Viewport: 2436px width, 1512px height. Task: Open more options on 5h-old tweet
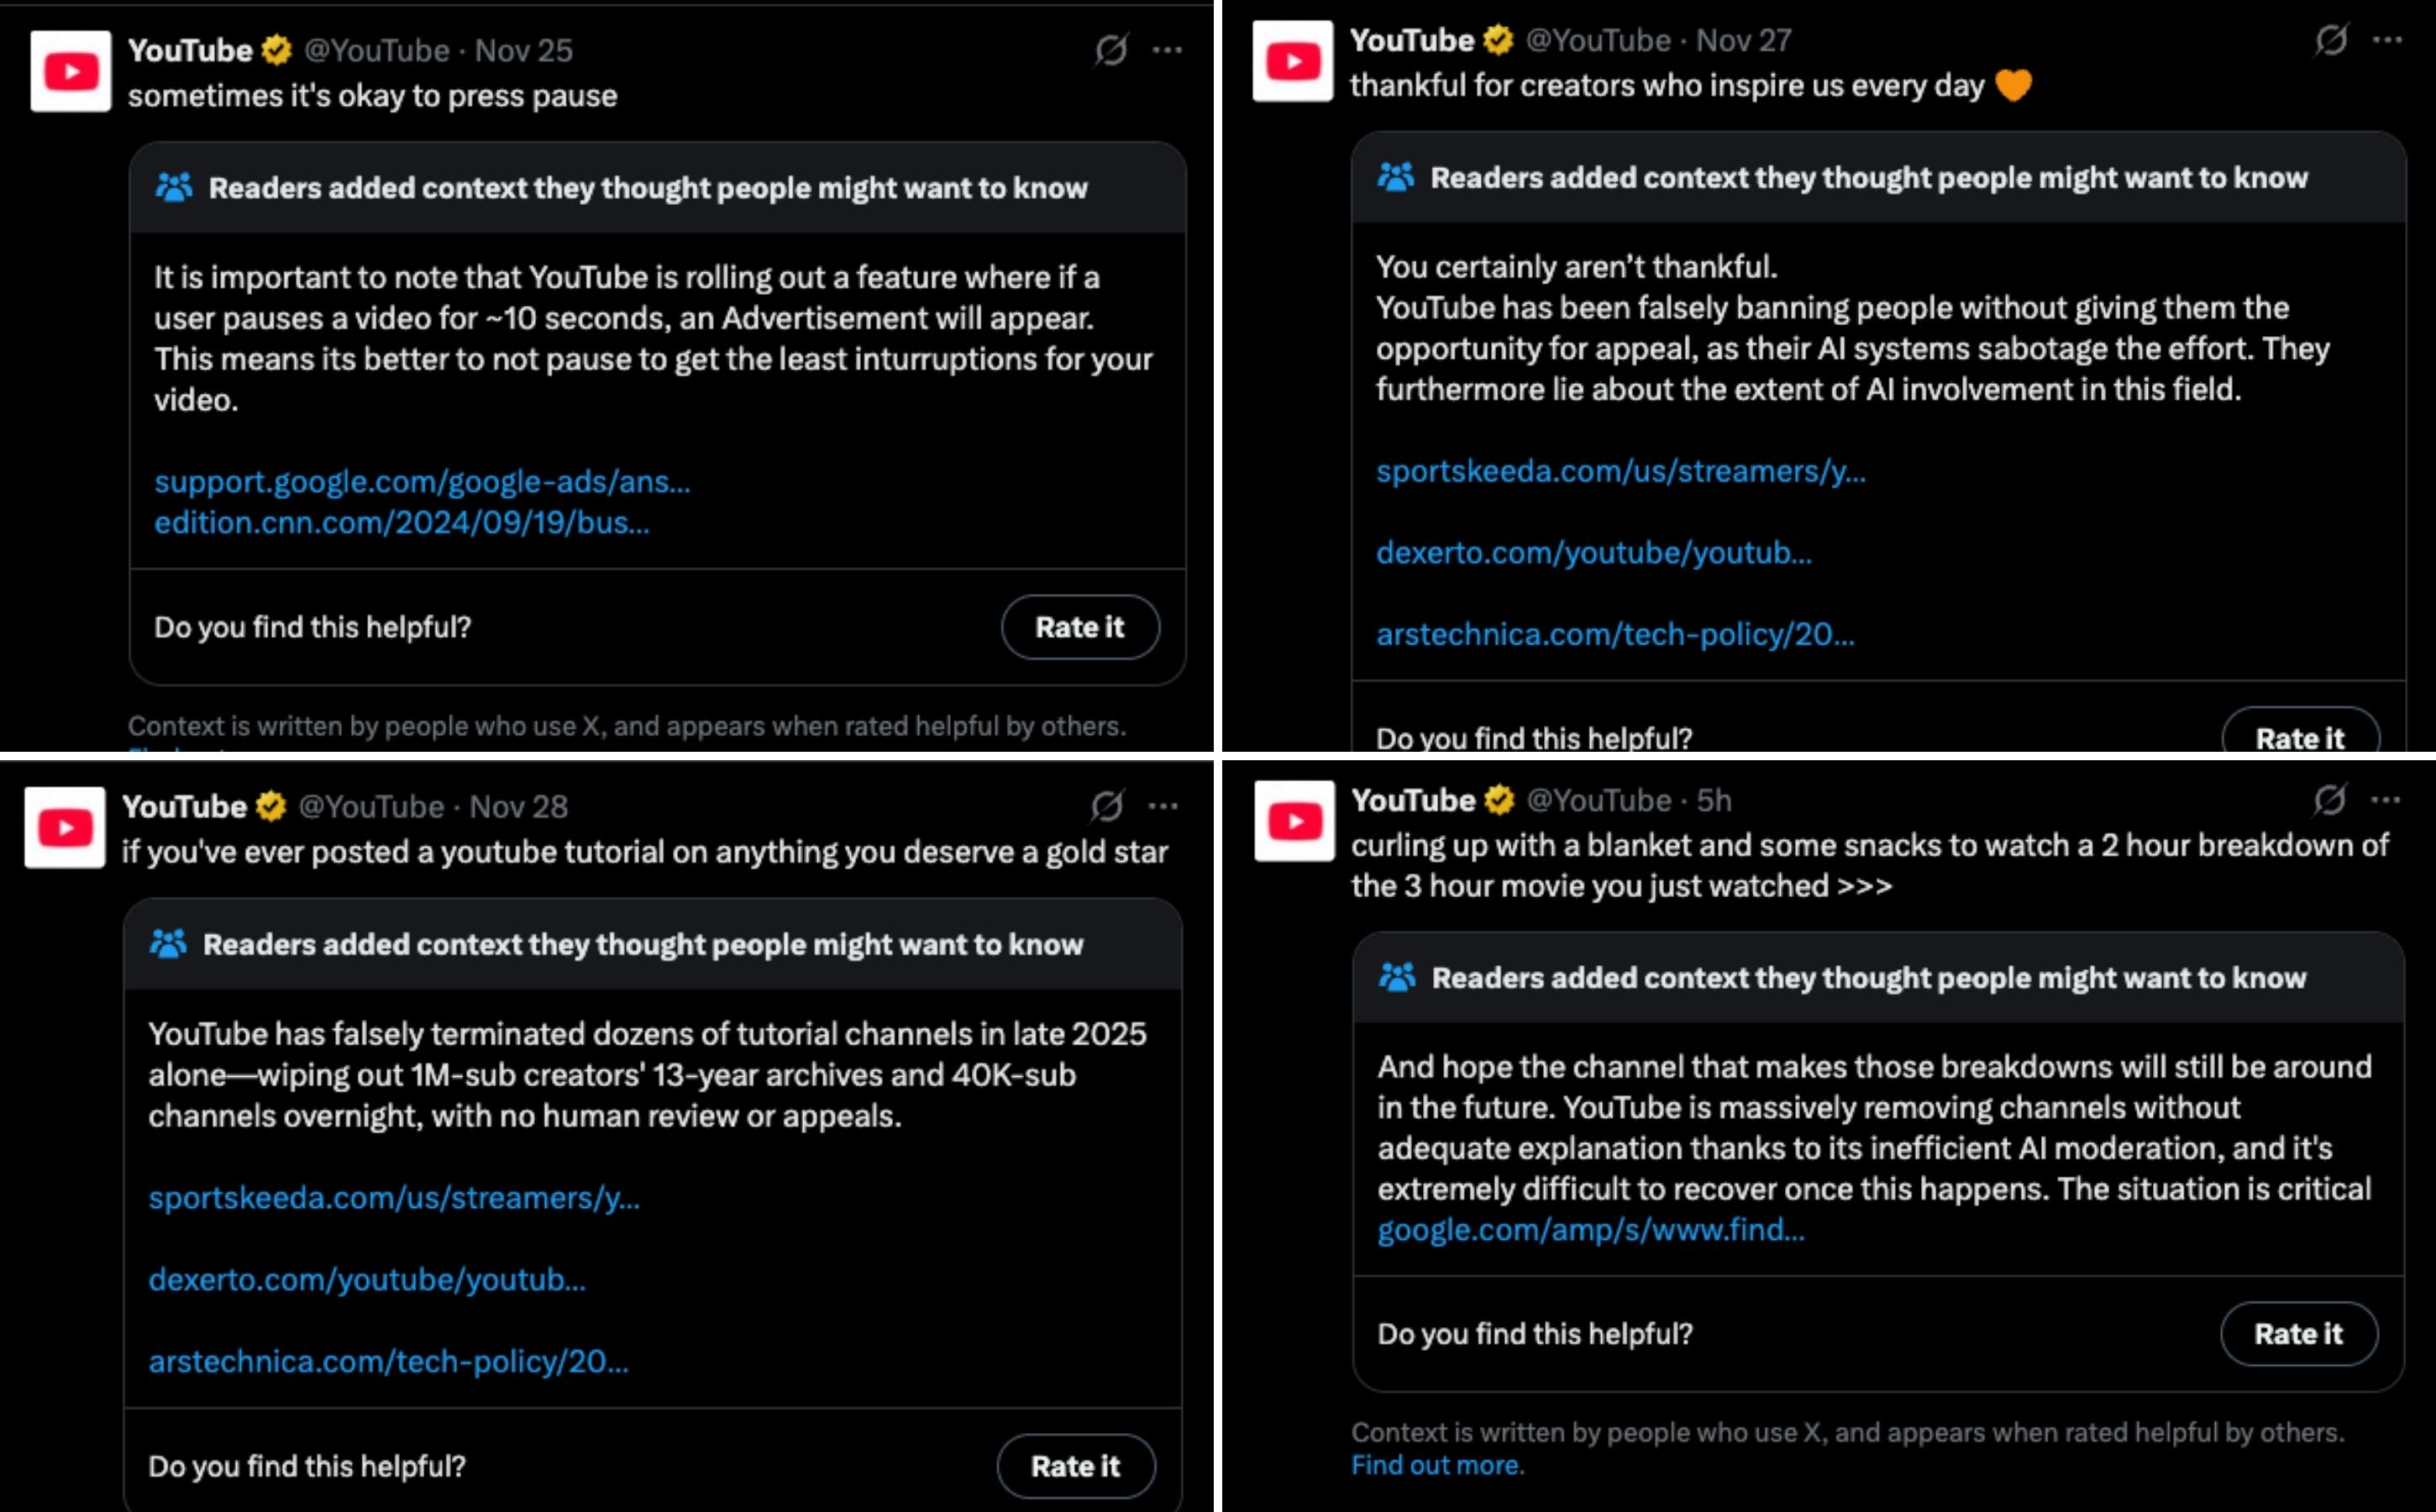2386,800
